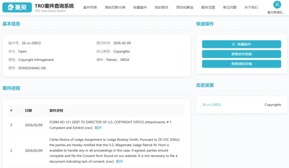Click # column header
Screen dimensions: 289x168
11,110
